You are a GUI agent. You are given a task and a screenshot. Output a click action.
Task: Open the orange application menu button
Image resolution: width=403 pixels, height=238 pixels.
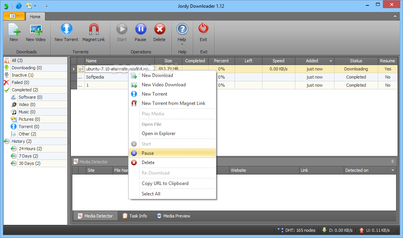[x=14, y=16]
